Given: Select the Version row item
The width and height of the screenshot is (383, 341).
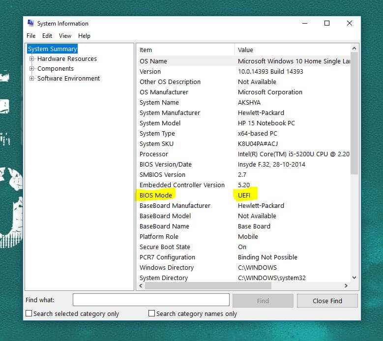Looking at the screenshot, I should click(x=243, y=72).
